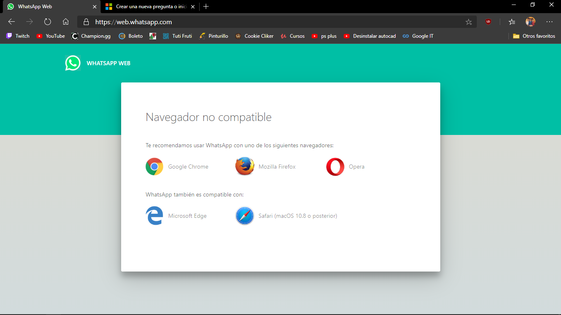Click the Te recomendamos usar WhatsApp text

[x=240, y=145]
